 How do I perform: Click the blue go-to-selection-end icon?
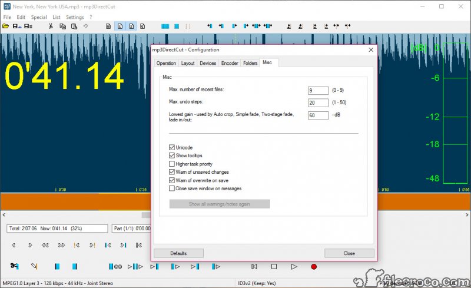click(124, 246)
